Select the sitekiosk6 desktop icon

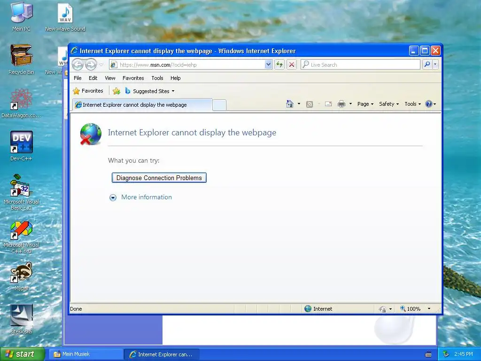click(x=21, y=319)
